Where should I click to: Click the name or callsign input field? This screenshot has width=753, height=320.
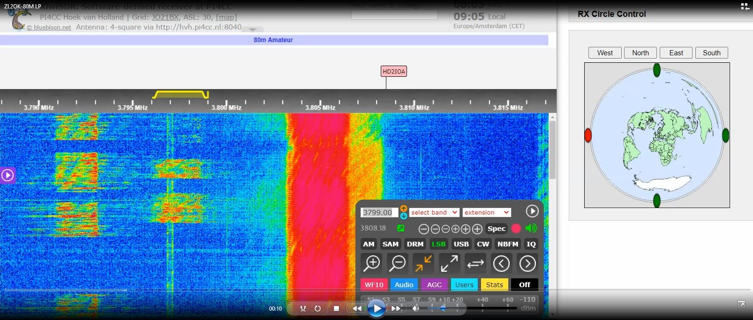click(x=394, y=15)
